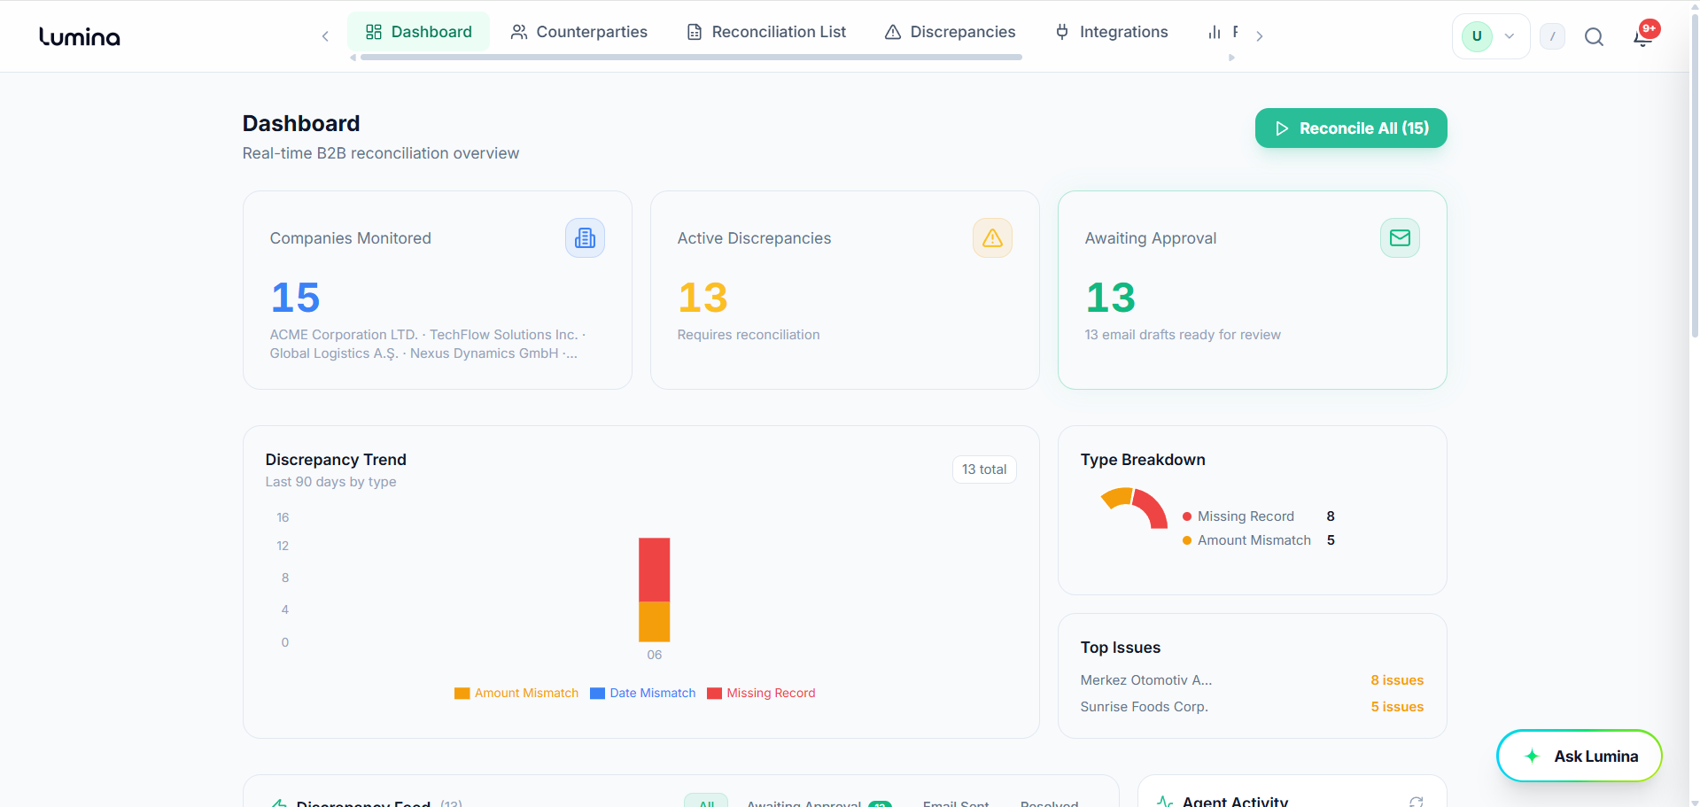Image resolution: width=1700 pixels, height=807 pixels.
Task: Click the Active Discrepancies warning icon
Action: click(x=992, y=238)
